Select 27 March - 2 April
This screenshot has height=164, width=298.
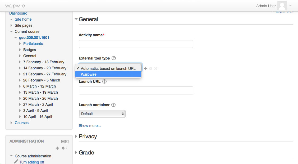(x=38, y=104)
